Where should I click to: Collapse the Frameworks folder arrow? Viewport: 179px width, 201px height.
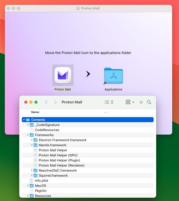point(28,135)
